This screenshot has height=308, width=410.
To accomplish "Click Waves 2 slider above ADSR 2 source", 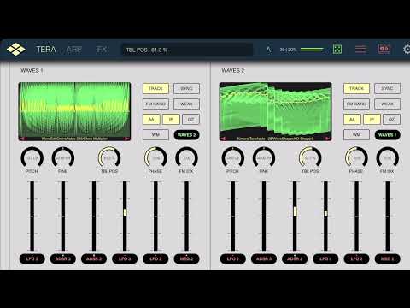I will [295, 216].
